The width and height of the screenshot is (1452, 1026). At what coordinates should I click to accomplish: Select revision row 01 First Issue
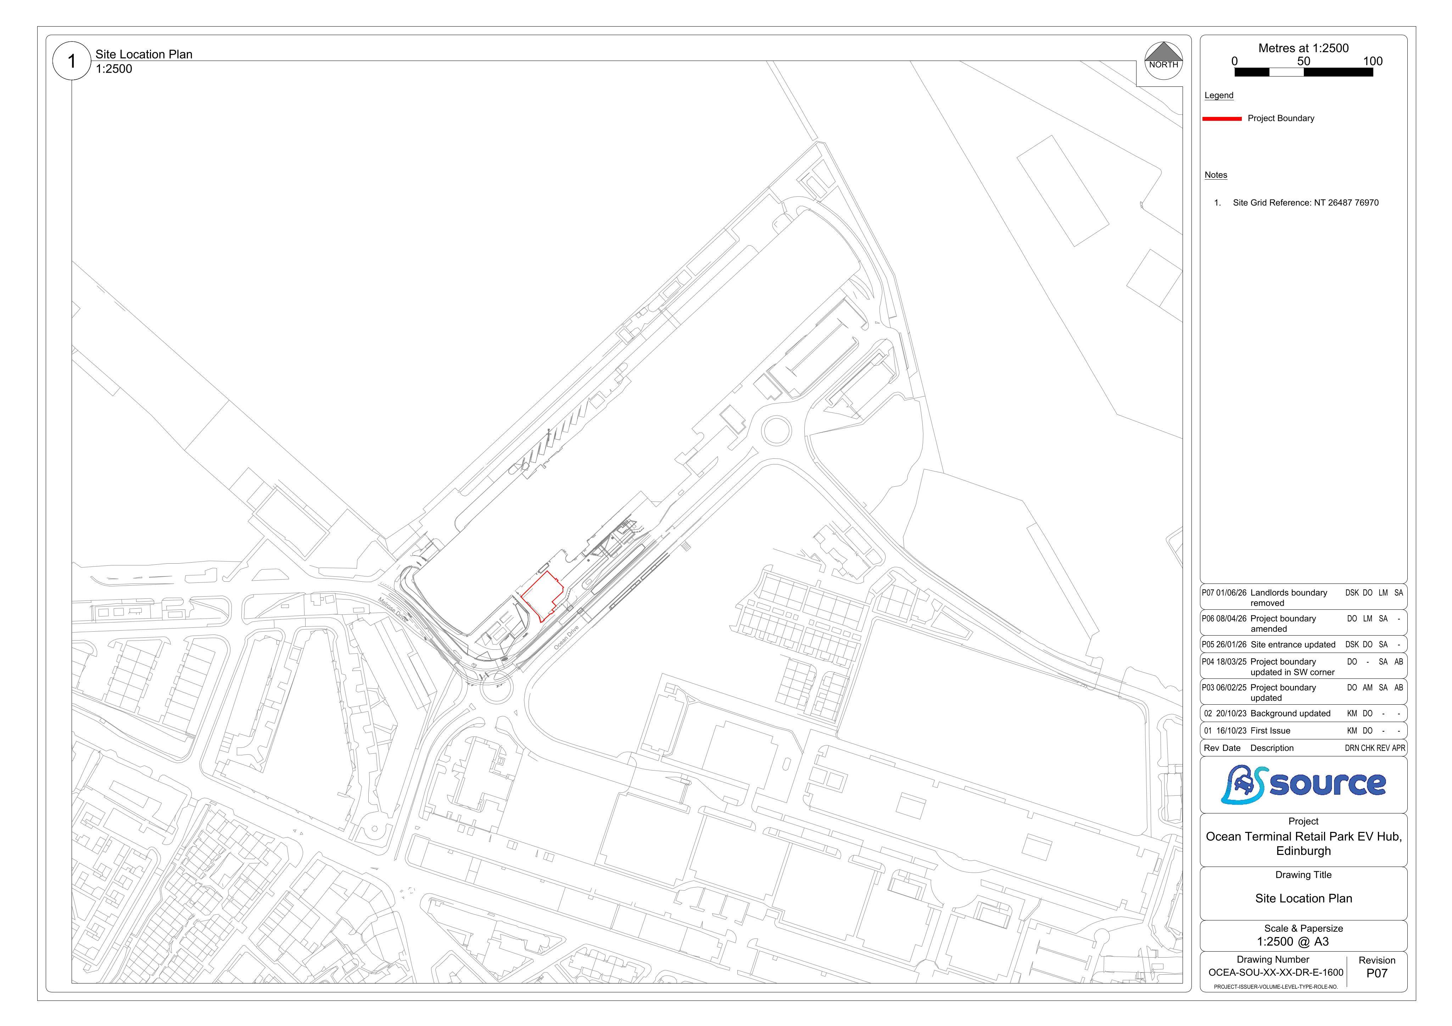pyautogui.click(x=1303, y=731)
